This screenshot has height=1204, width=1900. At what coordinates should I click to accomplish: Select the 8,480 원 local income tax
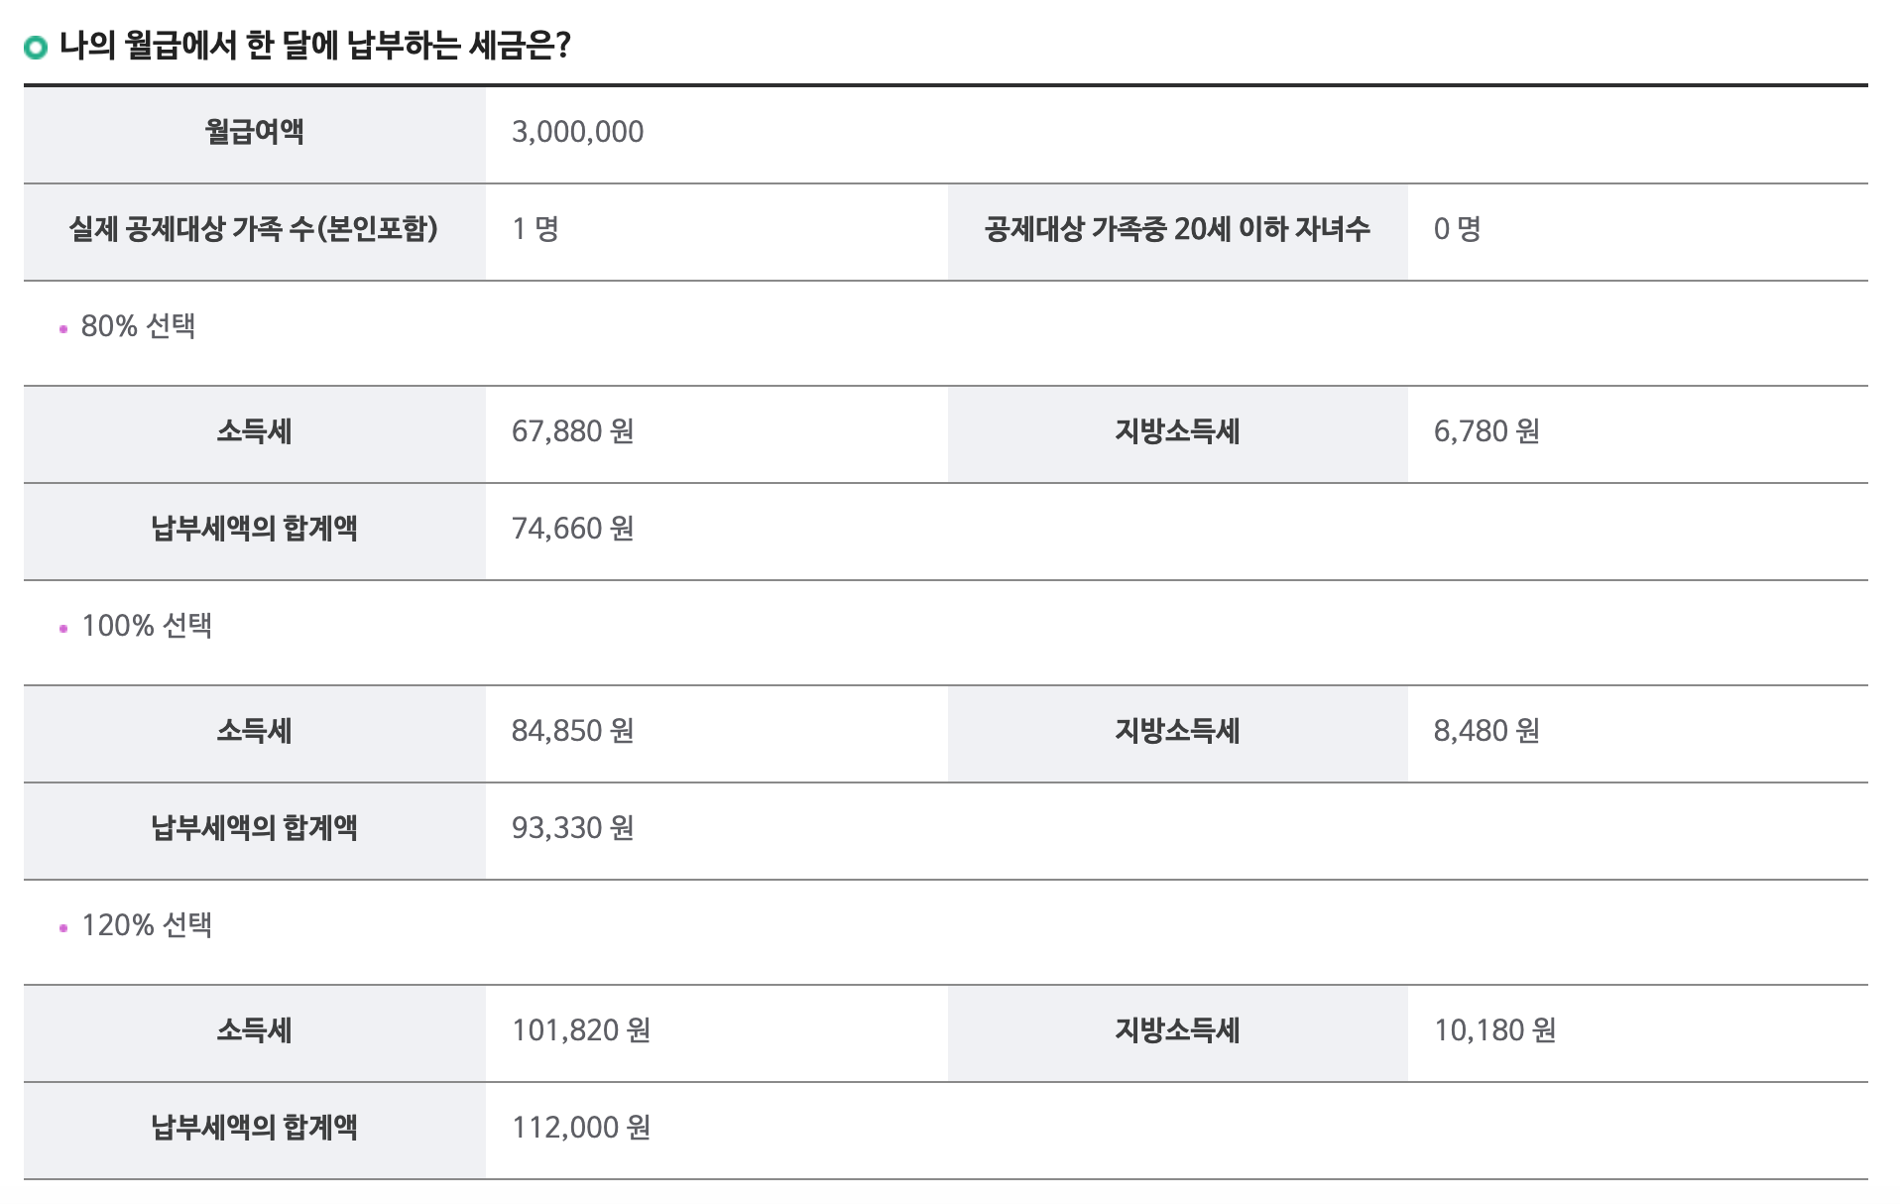tap(1486, 731)
